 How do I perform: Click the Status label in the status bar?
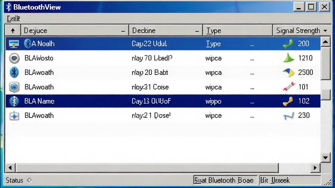14,180
